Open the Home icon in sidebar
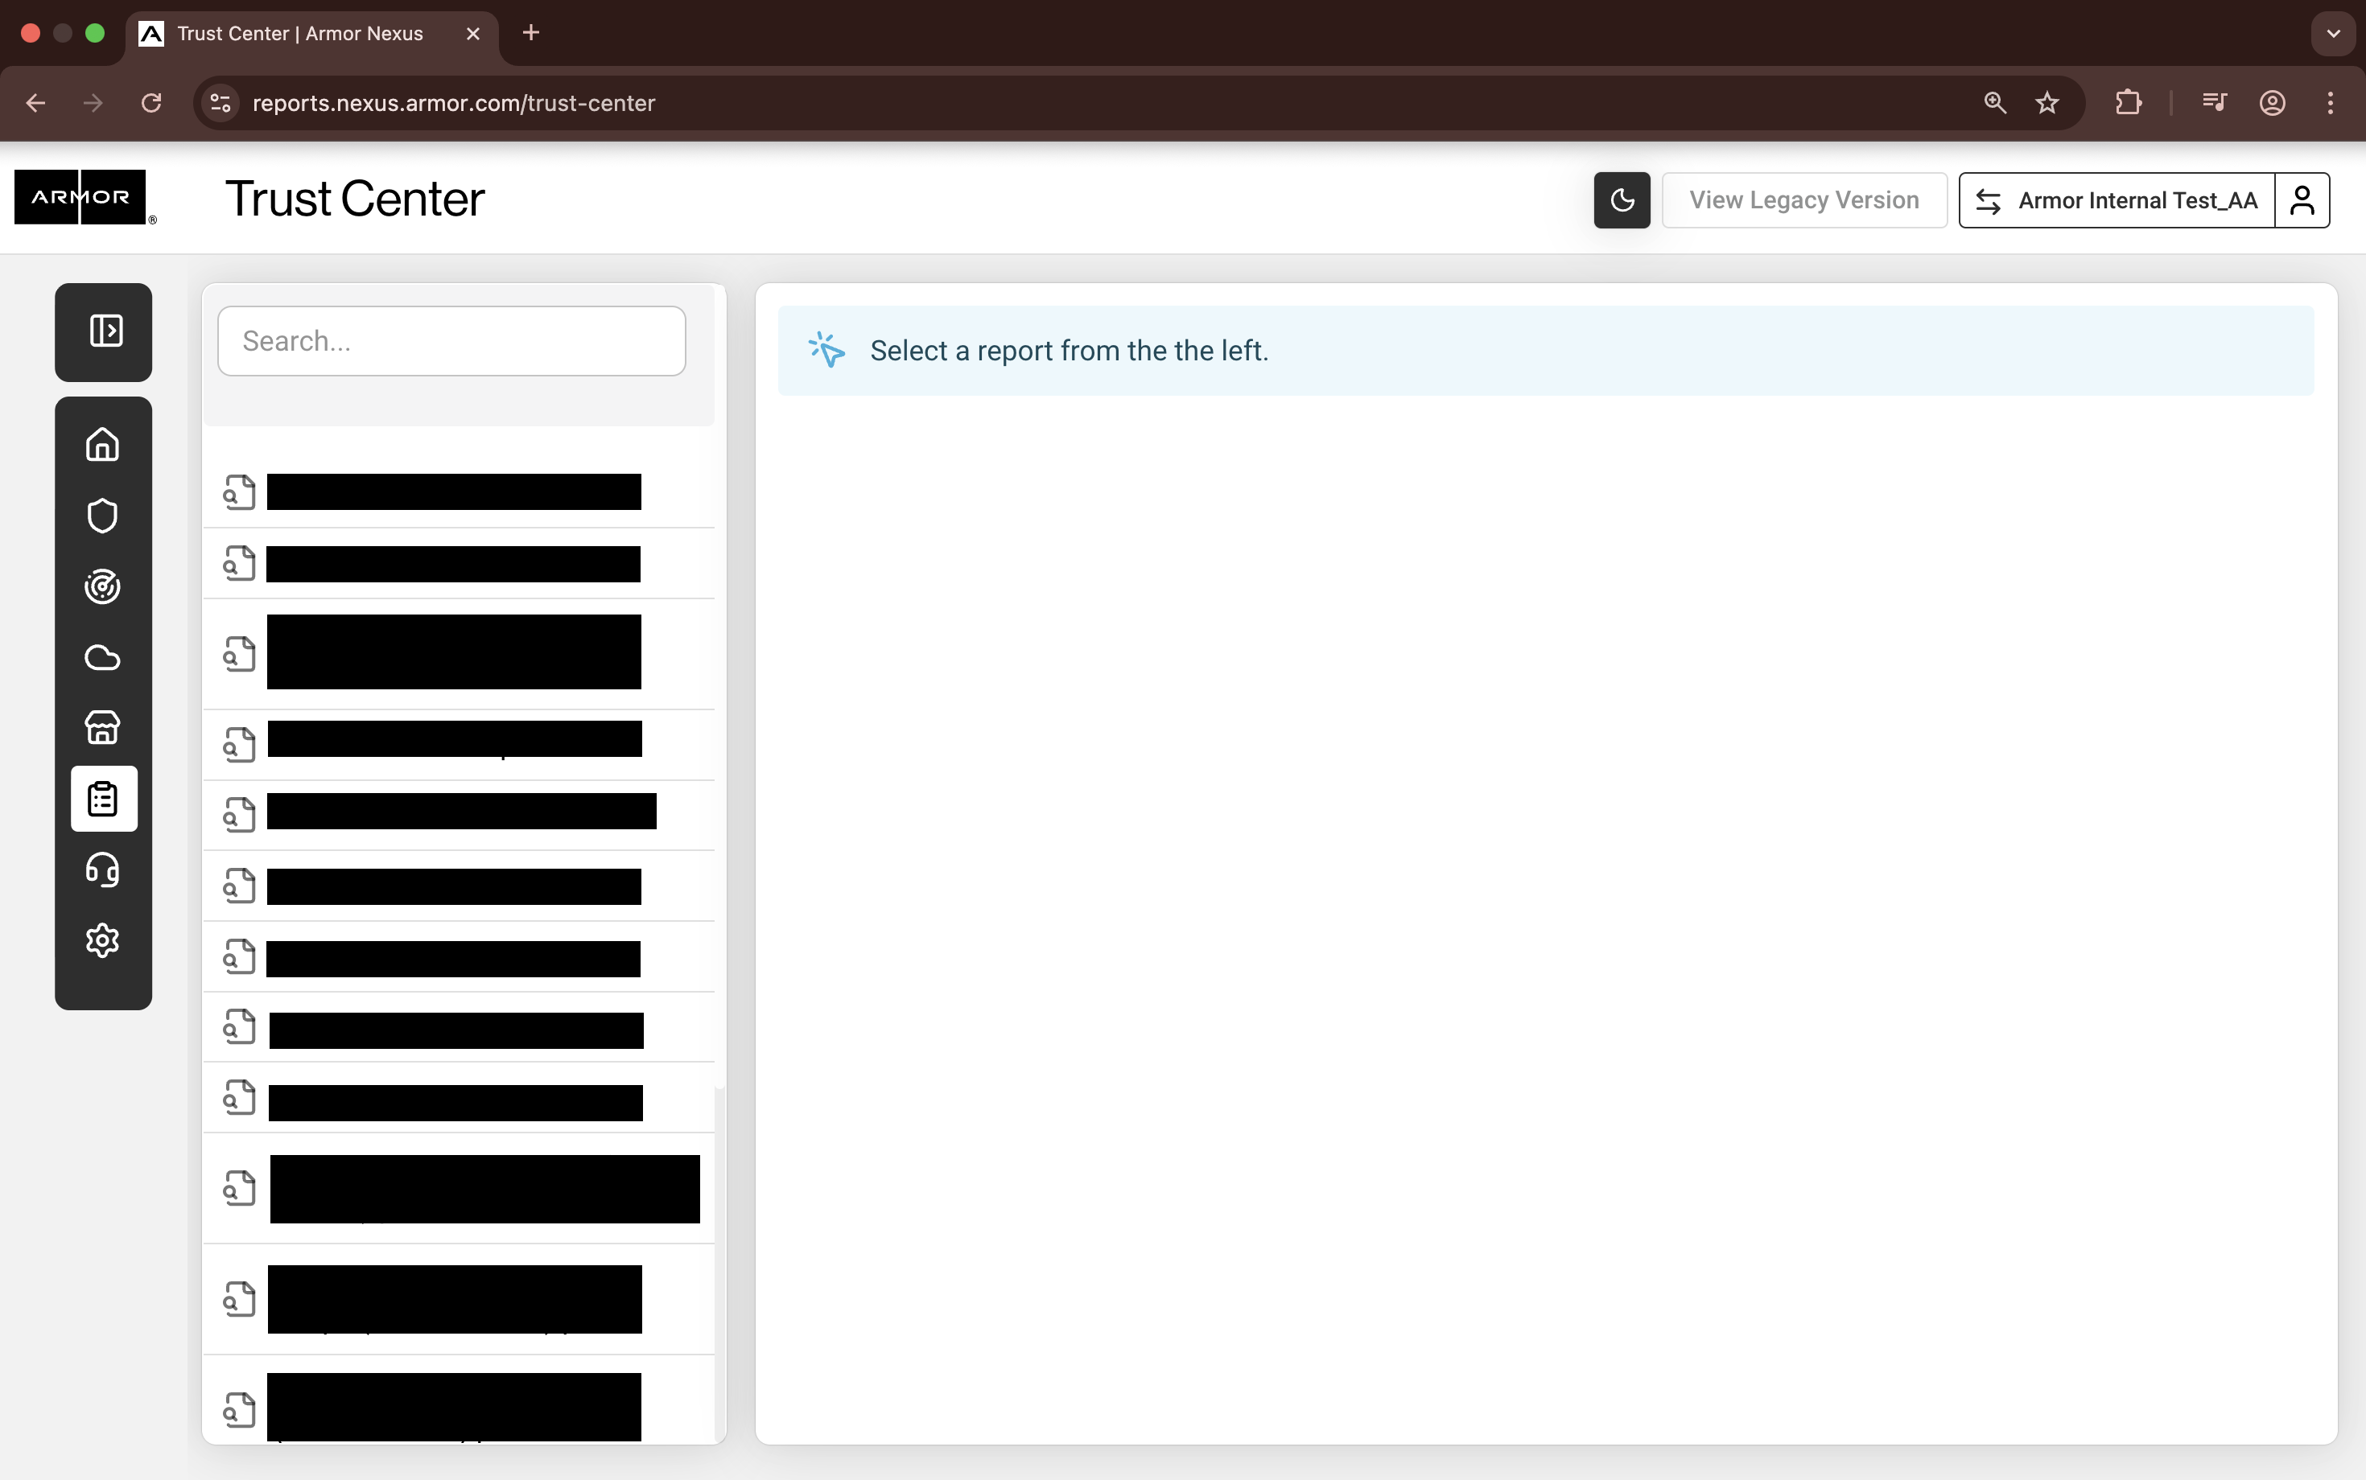Image resolution: width=2366 pixels, height=1480 pixels. pyautogui.click(x=103, y=444)
